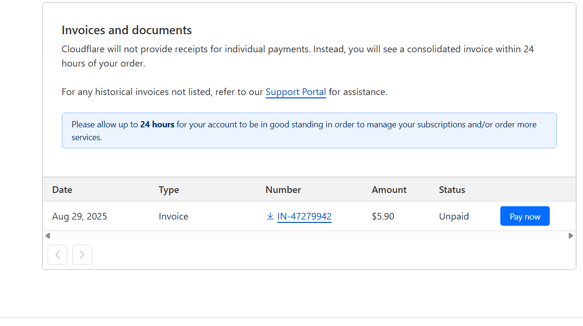Image resolution: width=583 pixels, height=326 pixels.
Task: Click the $5.90 amount cell
Action: pyautogui.click(x=383, y=217)
